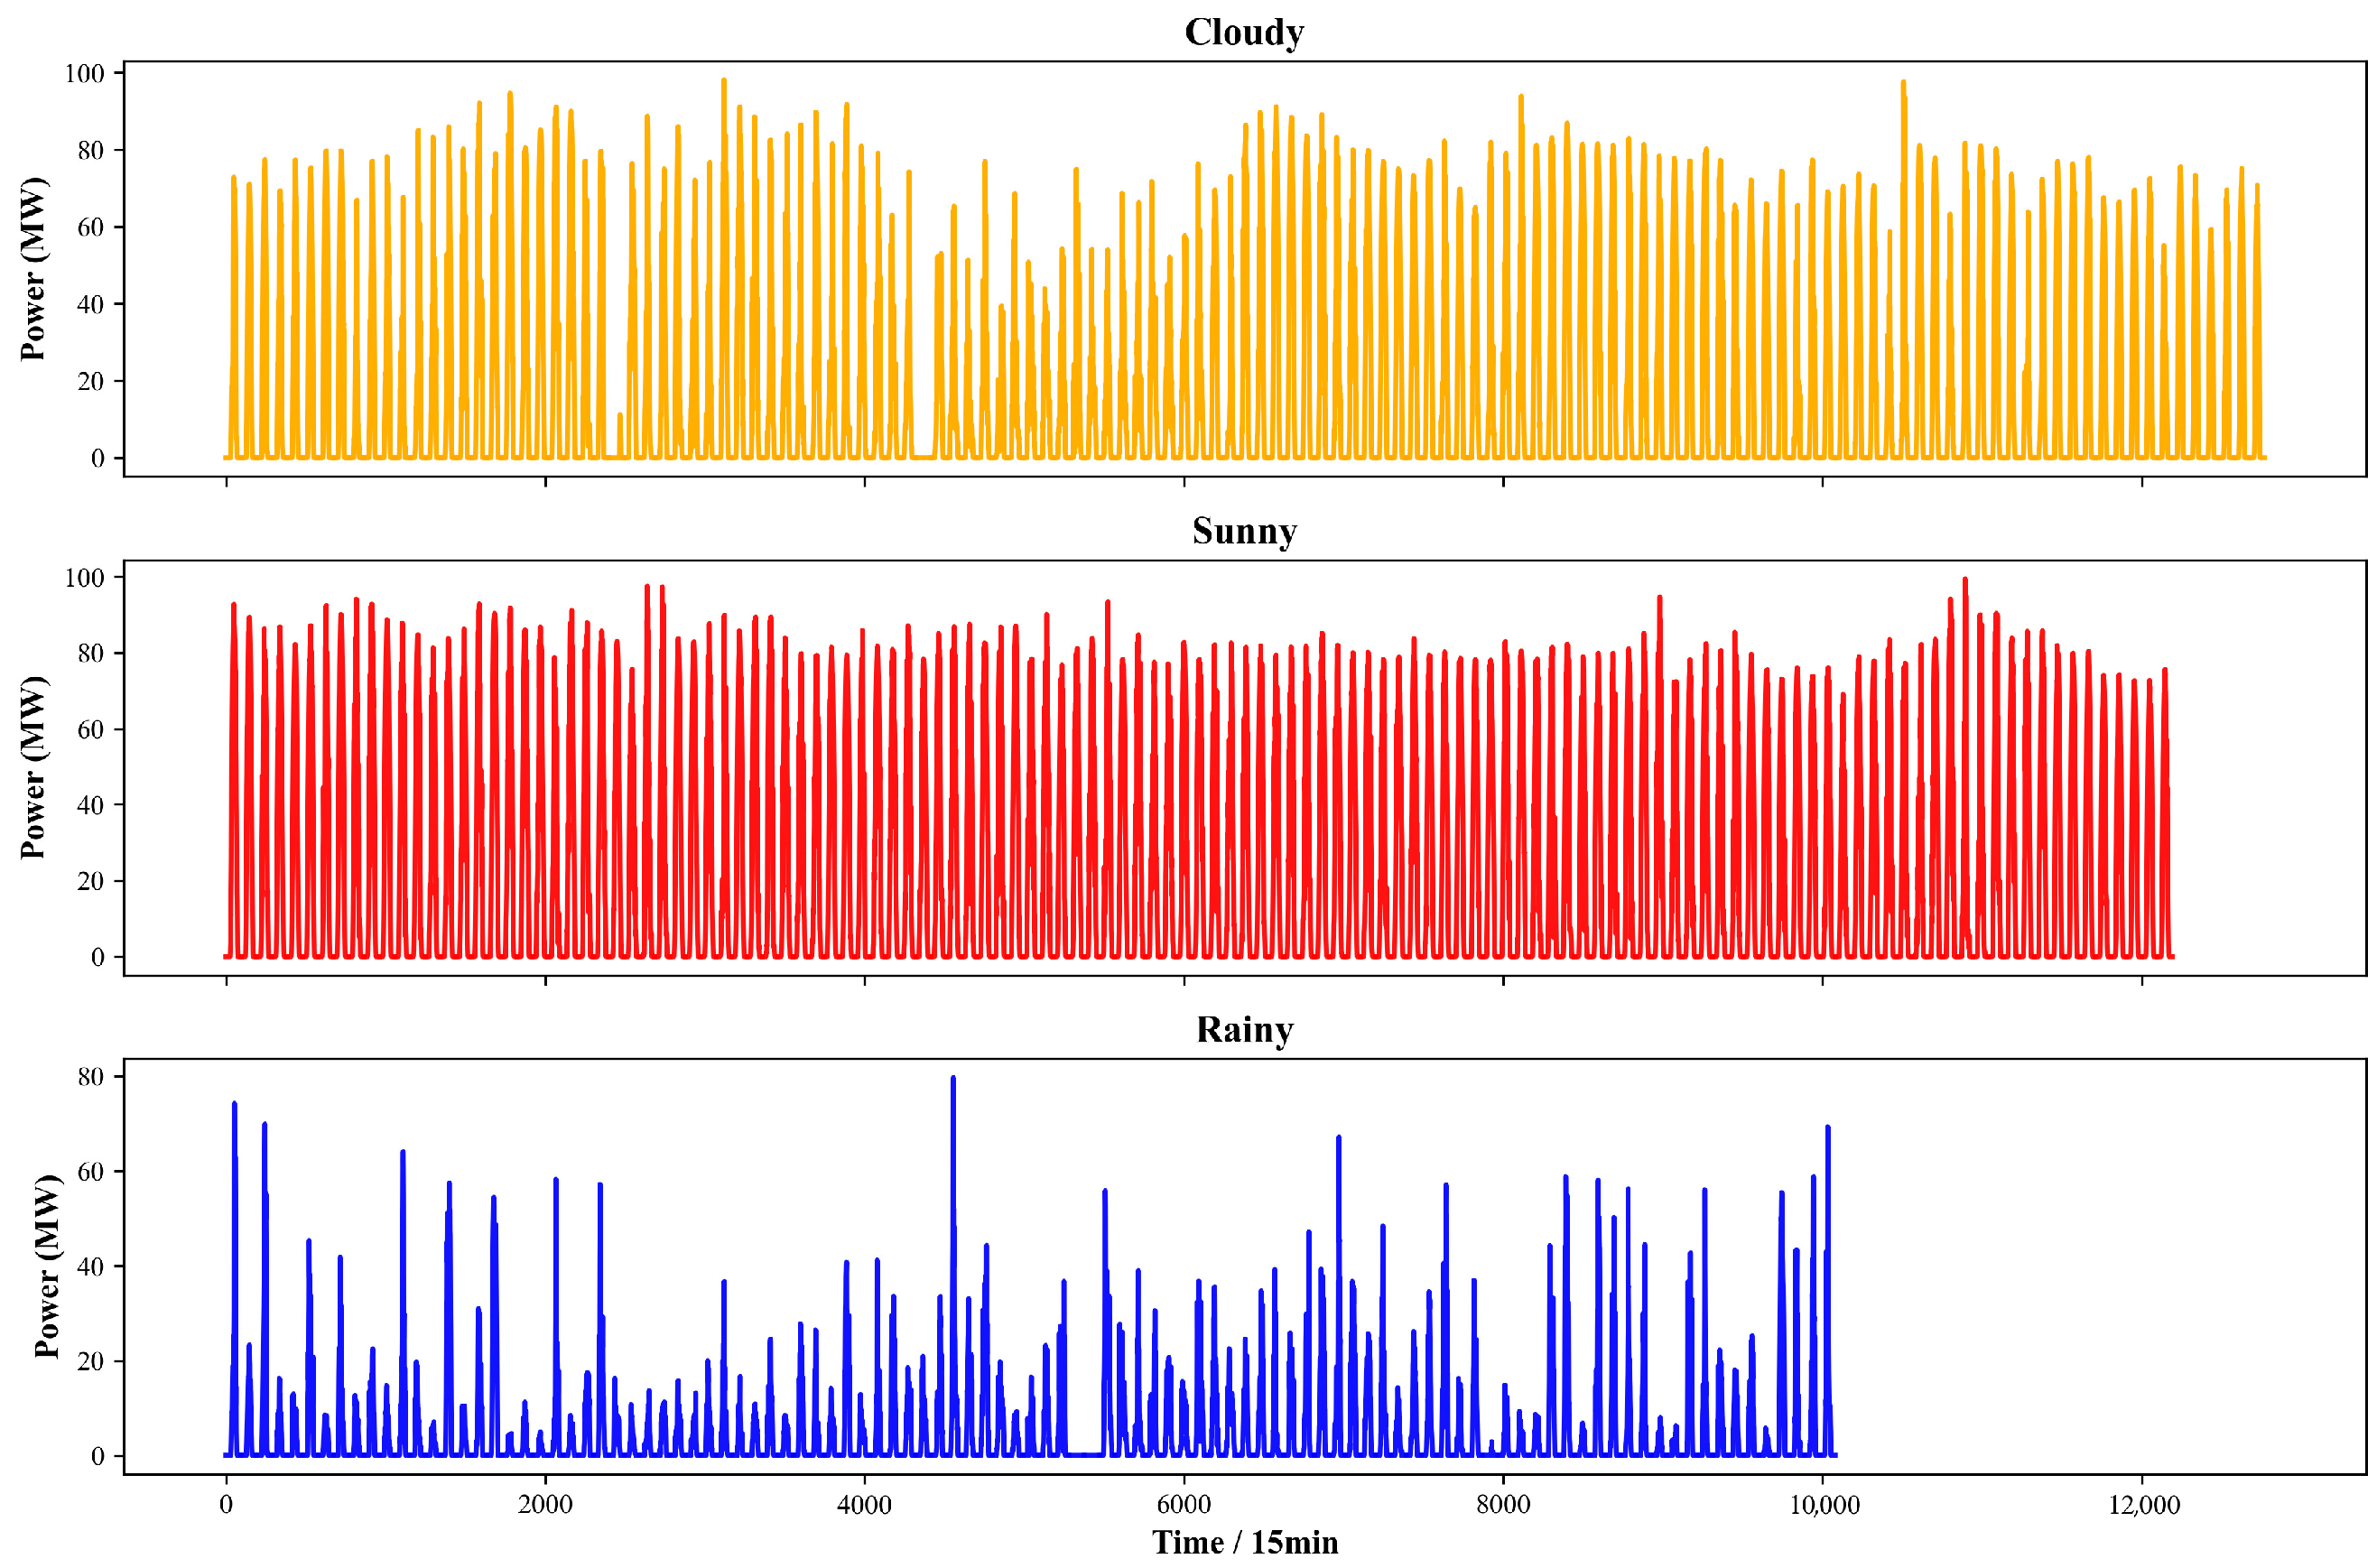Click the Cloudy plot's Power (MW) axis label
2377x1568 pixels.
click(33, 268)
